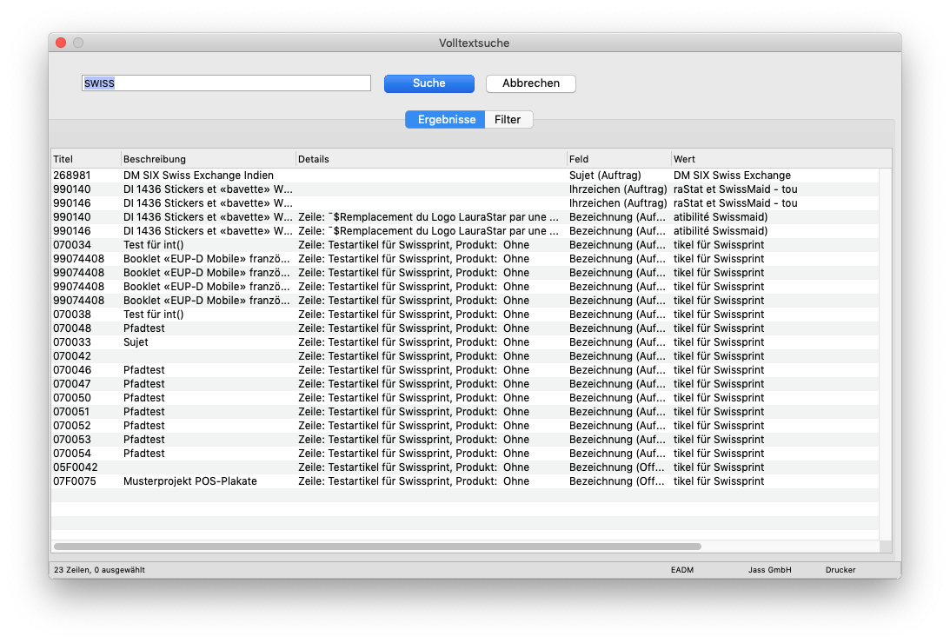
Task: Sort by the Wert column header
Action: coord(774,159)
